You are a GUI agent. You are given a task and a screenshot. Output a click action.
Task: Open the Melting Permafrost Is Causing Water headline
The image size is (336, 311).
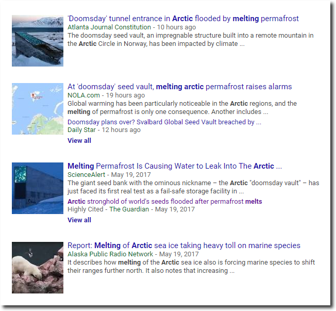175,166
